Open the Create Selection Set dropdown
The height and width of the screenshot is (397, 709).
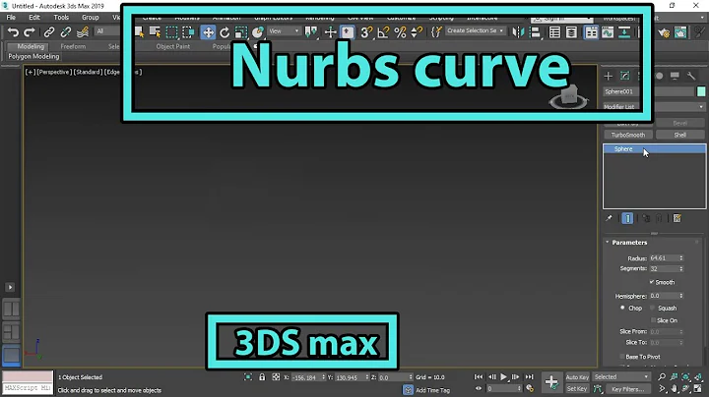click(x=475, y=30)
